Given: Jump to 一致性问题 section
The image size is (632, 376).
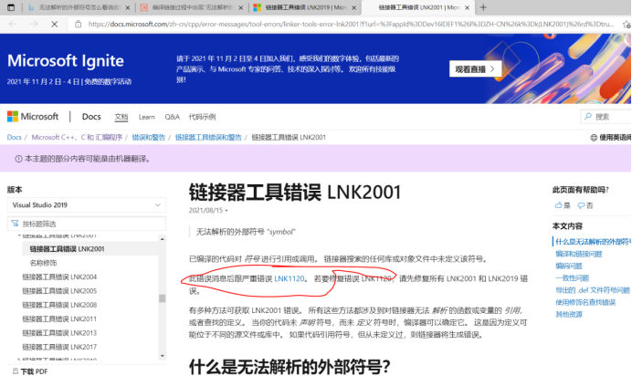Looking at the screenshot, I should click(572, 277).
